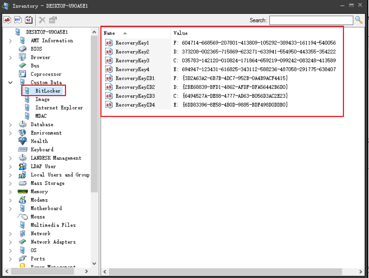Click the properties icon in the toolbar
The image size is (369, 278).
[x=53, y=20]
